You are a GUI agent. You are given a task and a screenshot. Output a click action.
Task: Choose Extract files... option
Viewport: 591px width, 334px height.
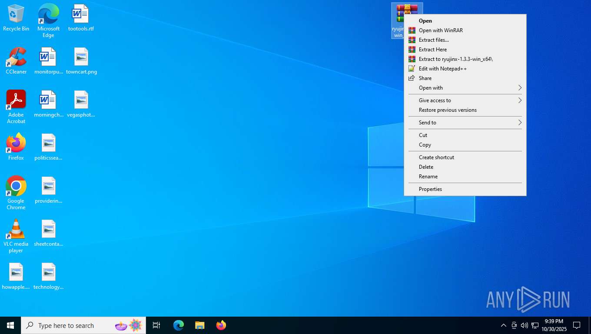pos(465,40)
